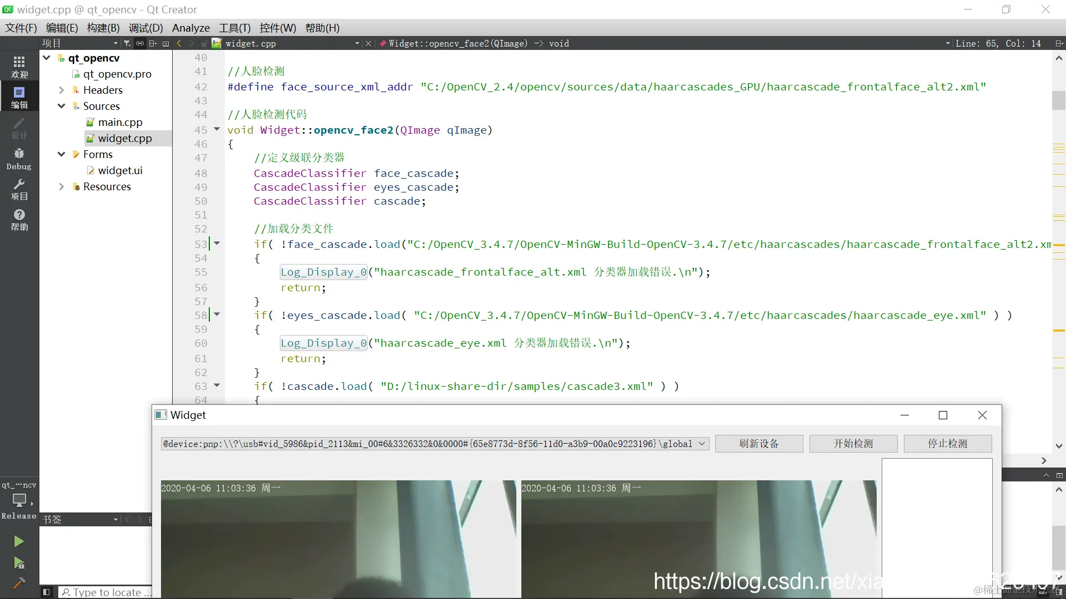
Task: Expand the Headers folder
Action: (x=62, y=90)
